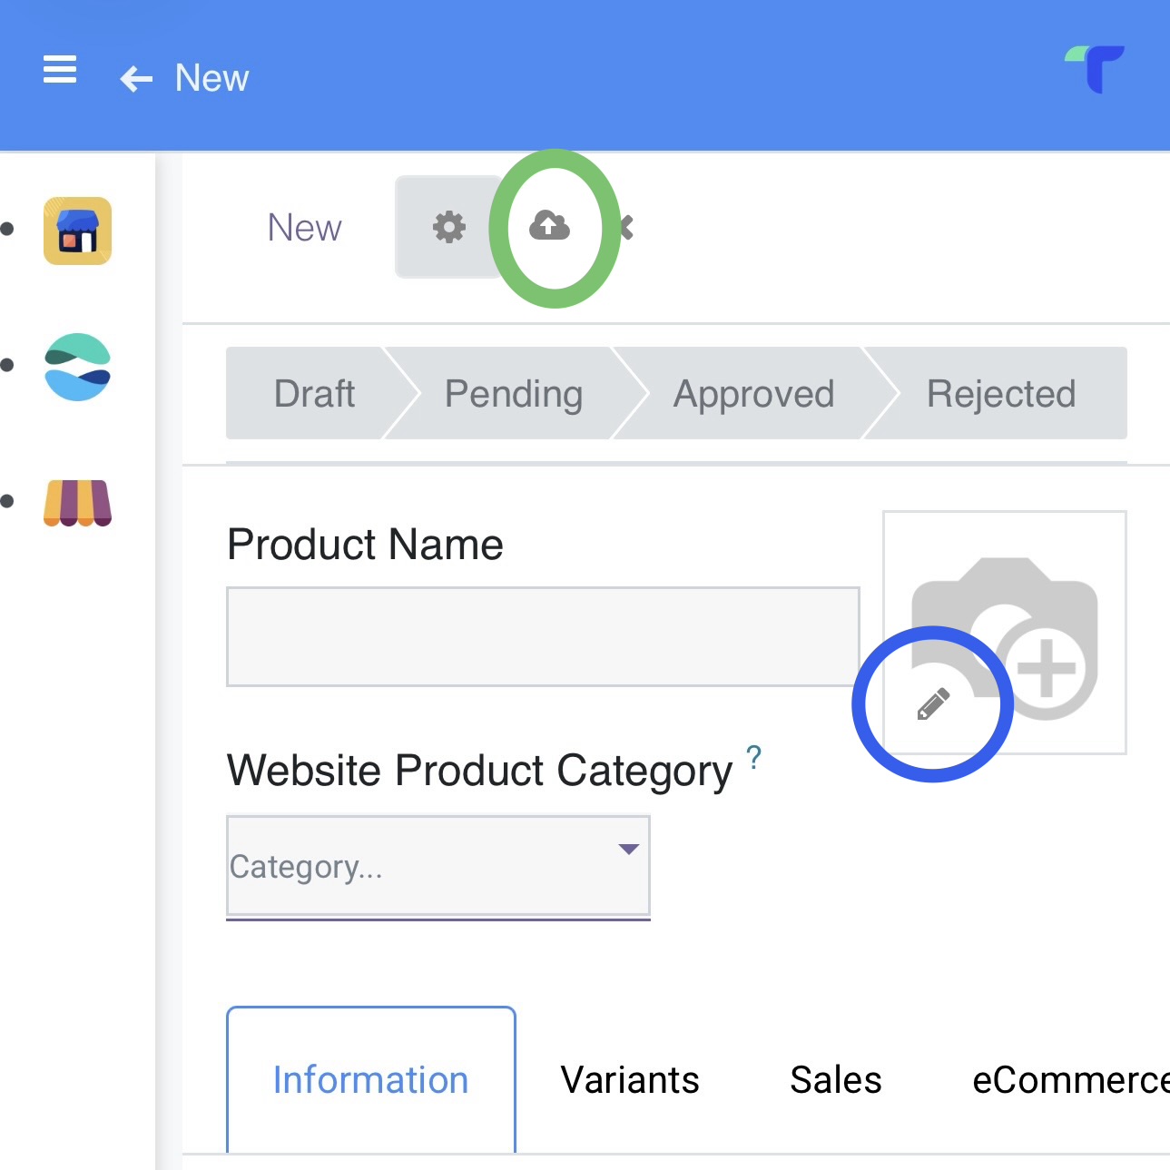
Task: Open the teal wave app in sidebar
Action: 78,367
